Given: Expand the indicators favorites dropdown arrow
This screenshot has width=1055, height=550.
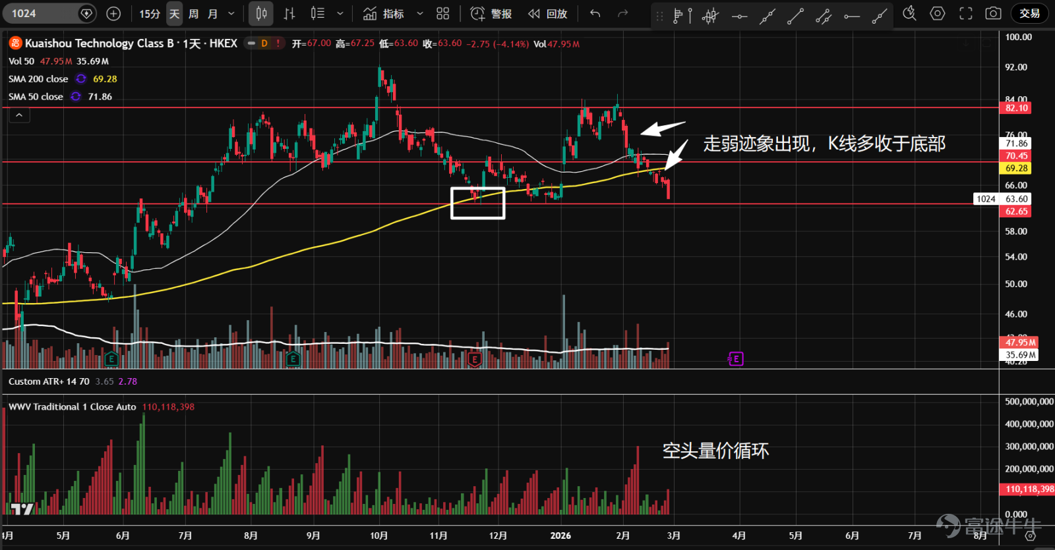Looking at the screenshot, I should [420, 13].
